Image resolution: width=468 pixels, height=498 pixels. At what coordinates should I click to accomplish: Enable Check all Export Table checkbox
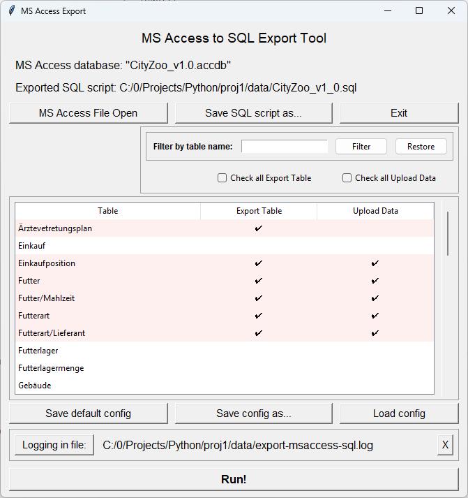tap(222, 178)
